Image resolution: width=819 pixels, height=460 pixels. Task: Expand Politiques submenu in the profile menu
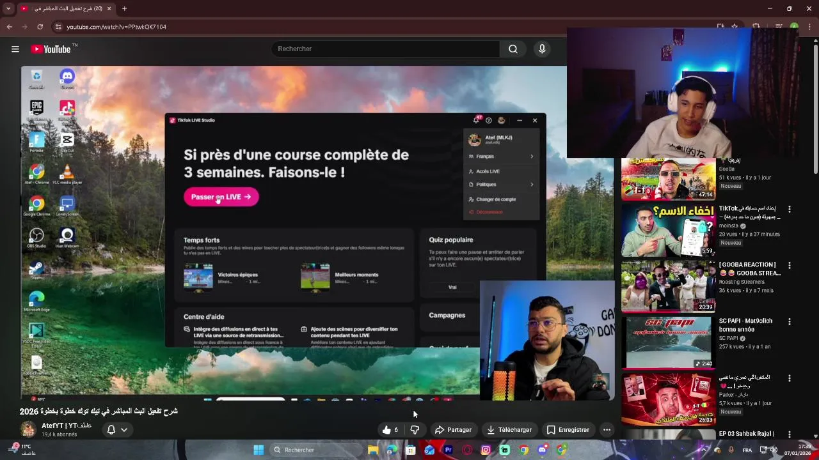[501, 184]
